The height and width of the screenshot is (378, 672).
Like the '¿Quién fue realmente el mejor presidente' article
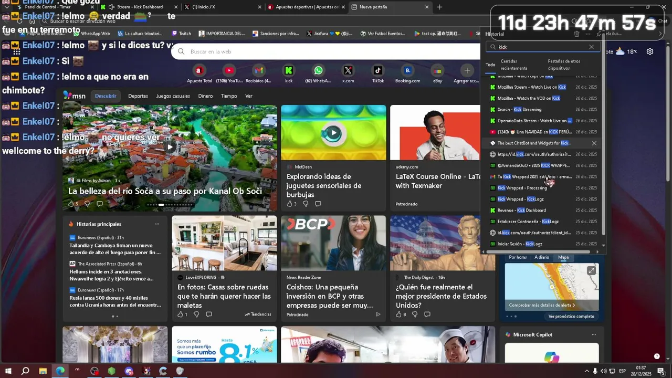(x=399, y=314)
